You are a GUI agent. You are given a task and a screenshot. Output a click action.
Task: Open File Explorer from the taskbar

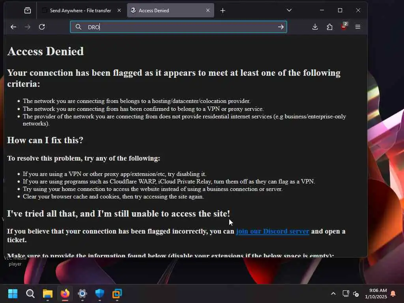click(48, 294)
